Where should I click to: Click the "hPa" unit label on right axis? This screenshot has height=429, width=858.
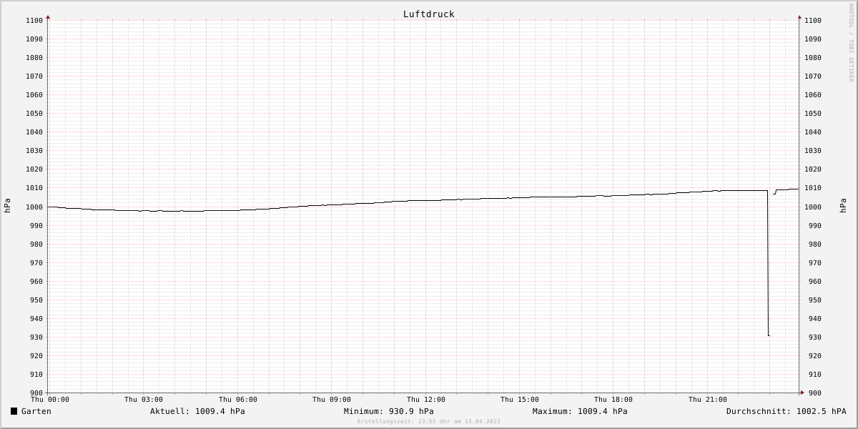tap(843, 206)
